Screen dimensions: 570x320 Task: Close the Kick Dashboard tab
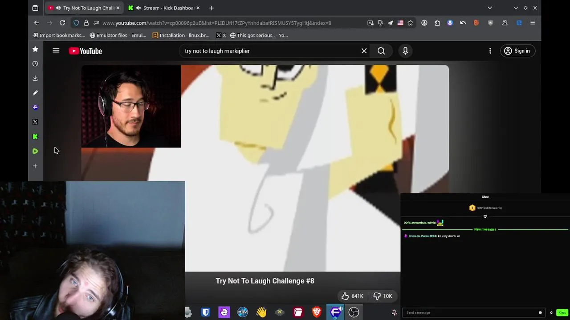point(198,8)
